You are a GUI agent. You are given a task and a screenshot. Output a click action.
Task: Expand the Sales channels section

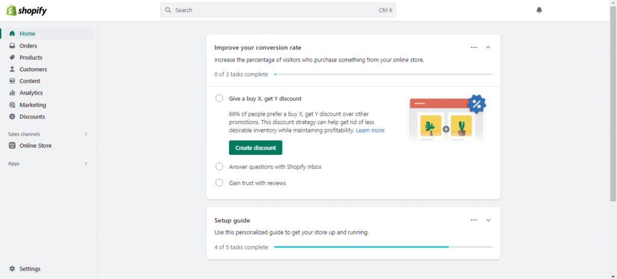pos(86,134)
